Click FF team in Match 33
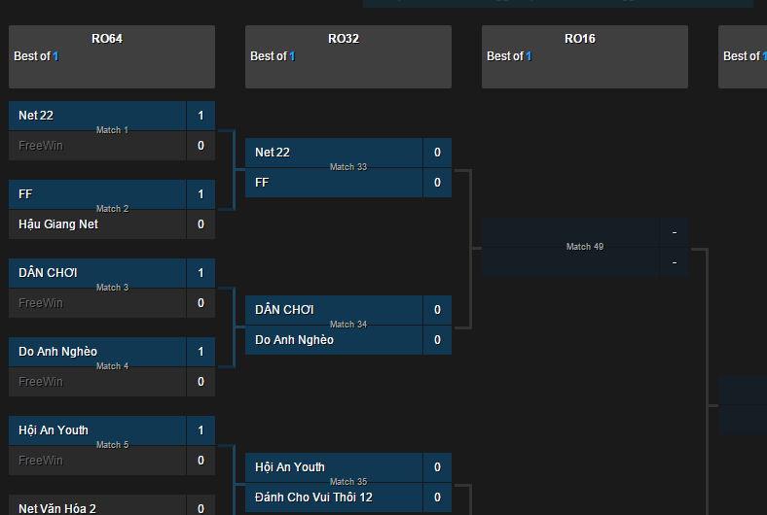The height and width of the screenshot is (515, 767). (x=262, y=183)
